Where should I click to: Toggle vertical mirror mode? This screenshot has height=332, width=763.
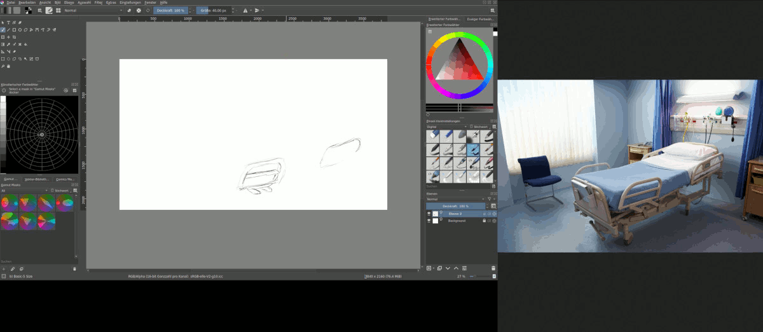[257, 10]
